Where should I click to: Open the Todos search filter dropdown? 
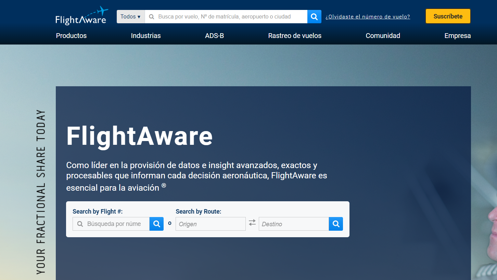coord(130,16)
